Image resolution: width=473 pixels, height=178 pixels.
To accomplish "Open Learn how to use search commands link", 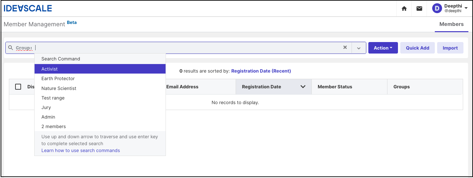I will pos(81,150).
